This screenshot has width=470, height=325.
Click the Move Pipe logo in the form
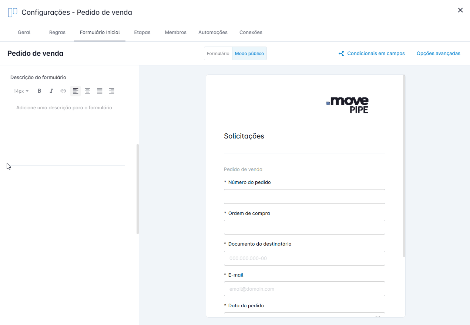point(347,105)
